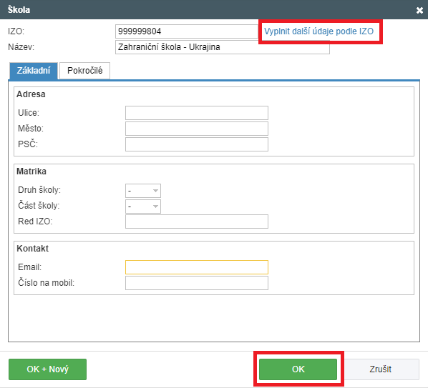This screenshot has width=428, height=388.
Task: Click the PSČ postal code field
Action: click(x=197, y=144)
